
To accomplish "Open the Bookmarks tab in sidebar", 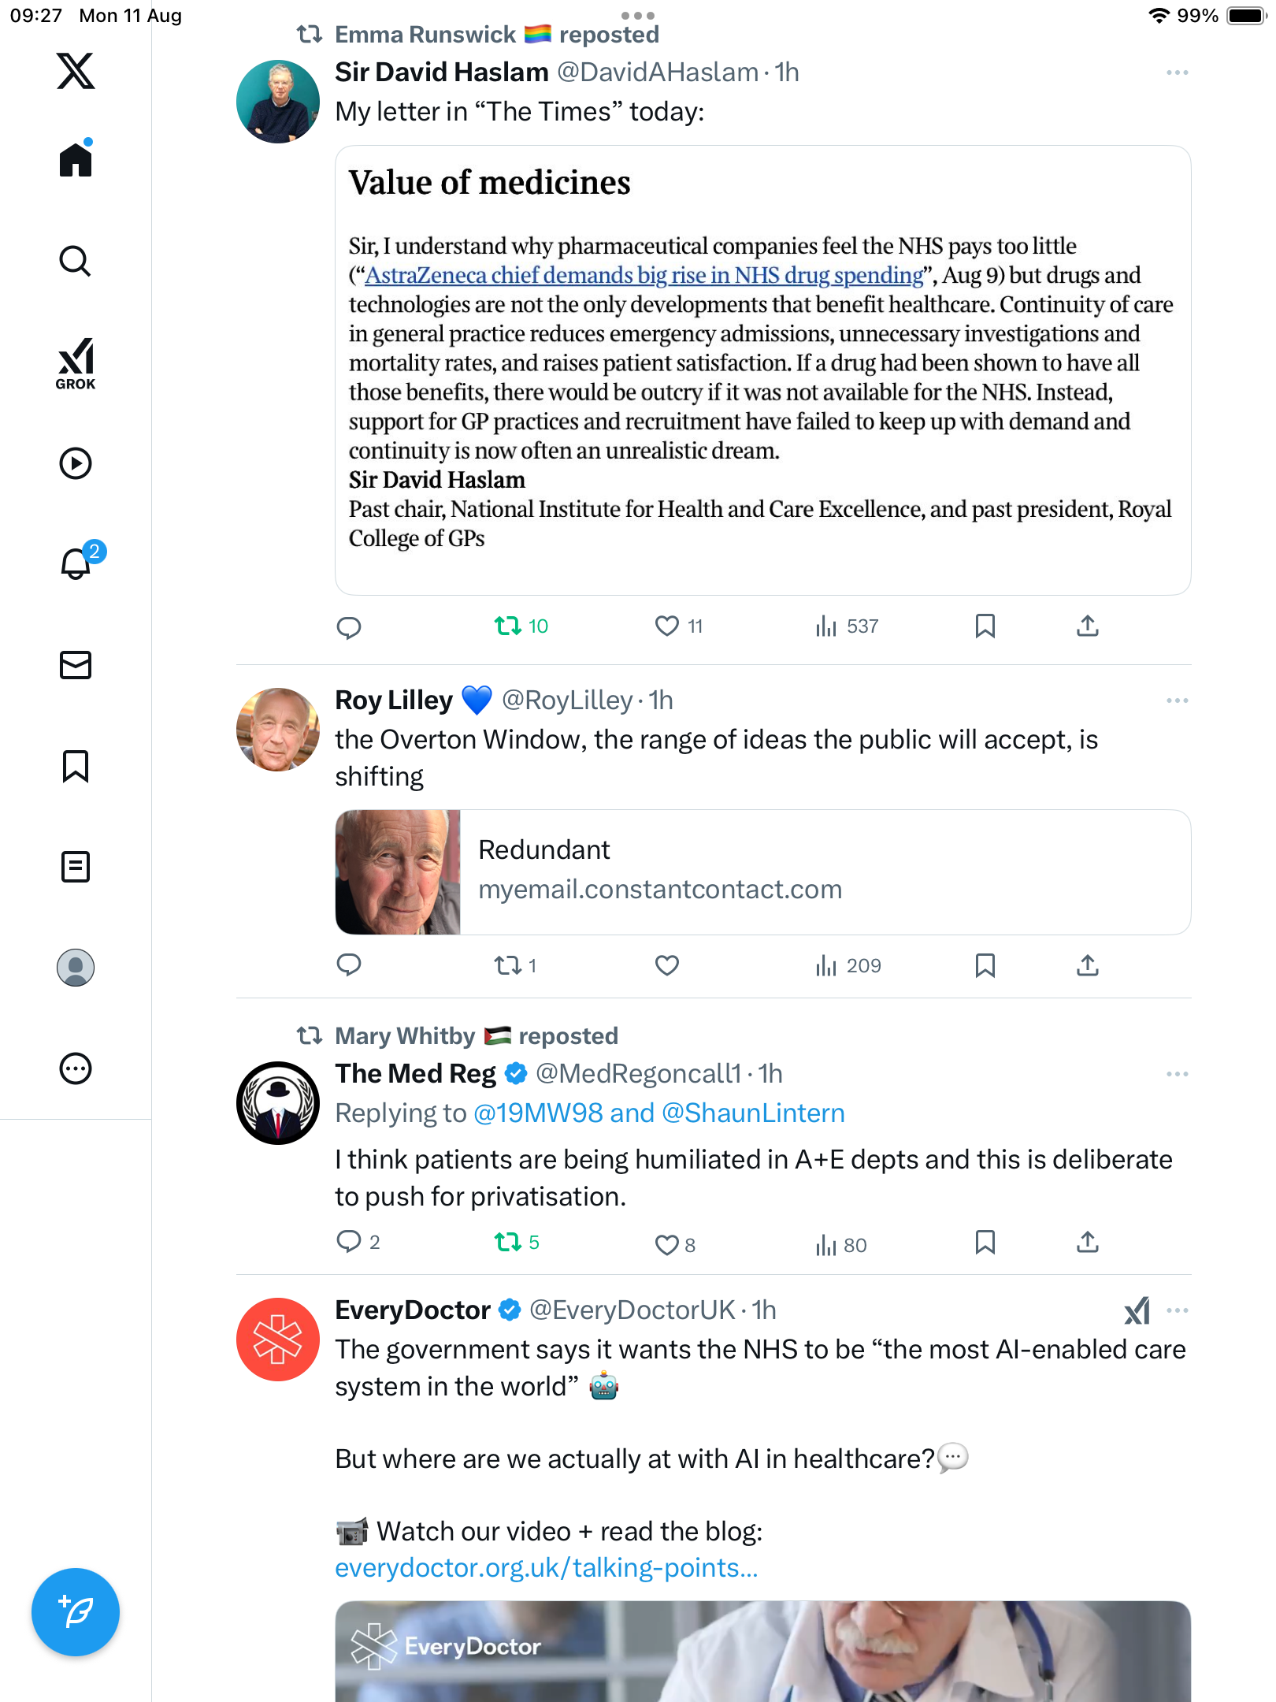I will click(x=76, y=766).
